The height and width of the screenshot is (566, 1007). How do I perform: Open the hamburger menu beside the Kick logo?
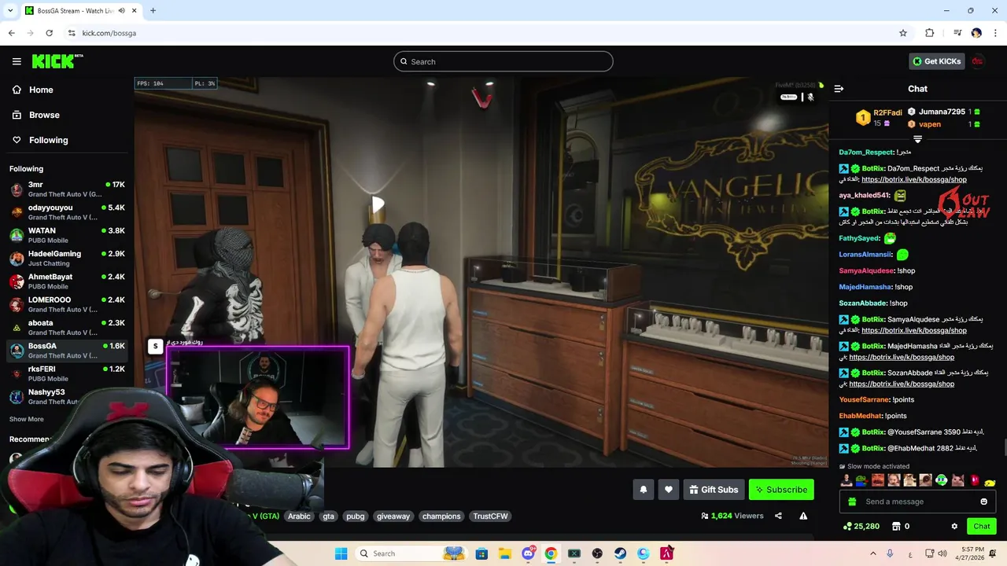[x=17, y=61]
